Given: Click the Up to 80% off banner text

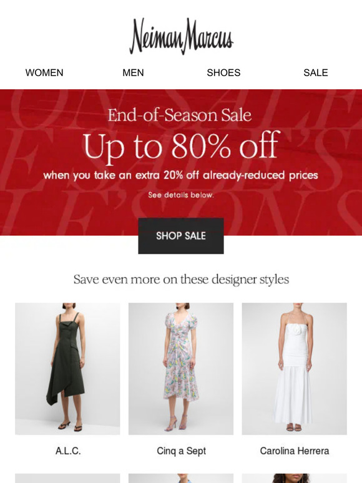Looking at the screenshot, I should point(181,146).
